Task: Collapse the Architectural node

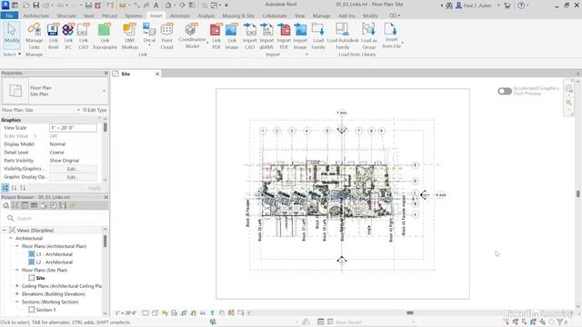Action: click(x=11, y=238)
